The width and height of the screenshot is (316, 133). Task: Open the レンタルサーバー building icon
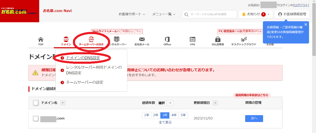[x=116, y=39]
